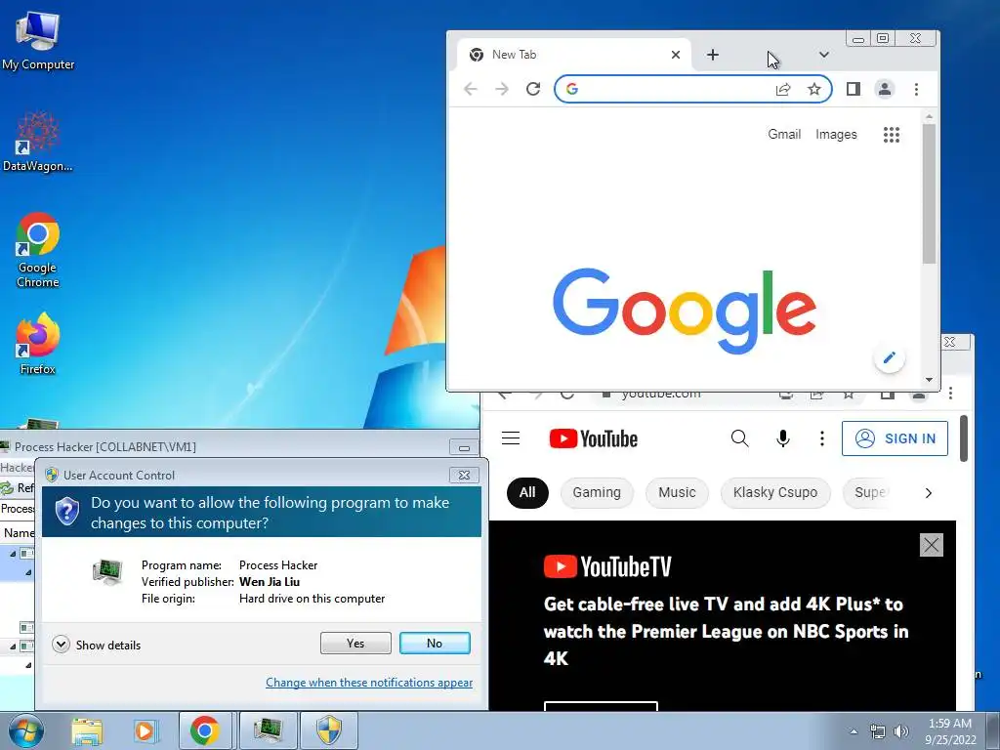
Task: Open the network tray icon
Action: pos(878,731)
